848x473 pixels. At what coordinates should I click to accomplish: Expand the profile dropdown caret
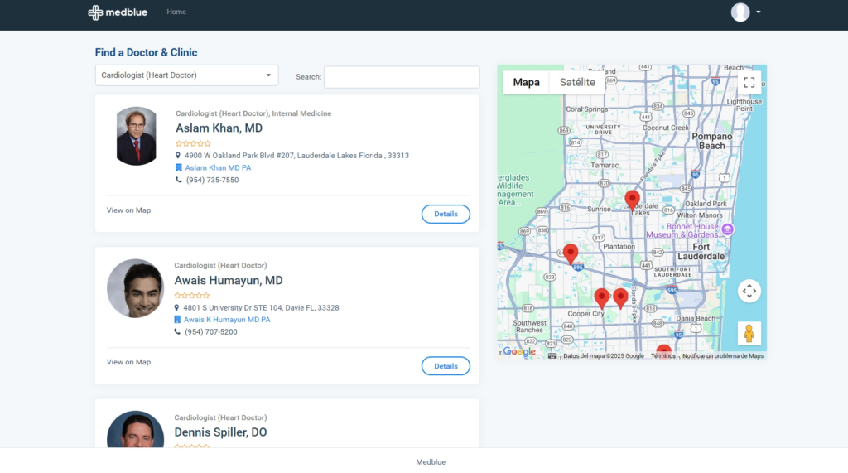point(759,12)
